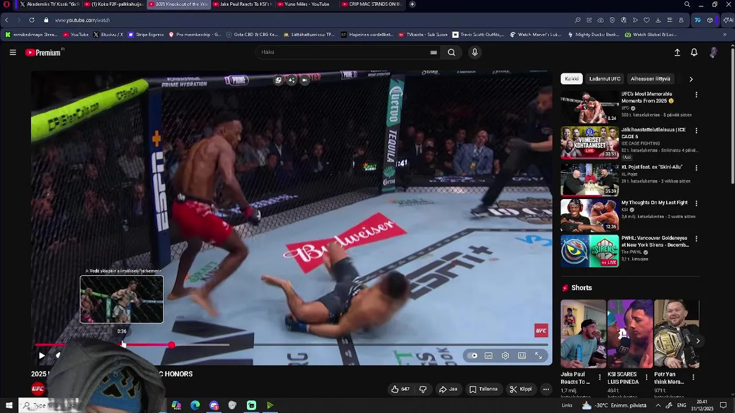Expand hidden bookmarks with the chevron
This screenshot has width=735, height=413.
click(725, 34)
